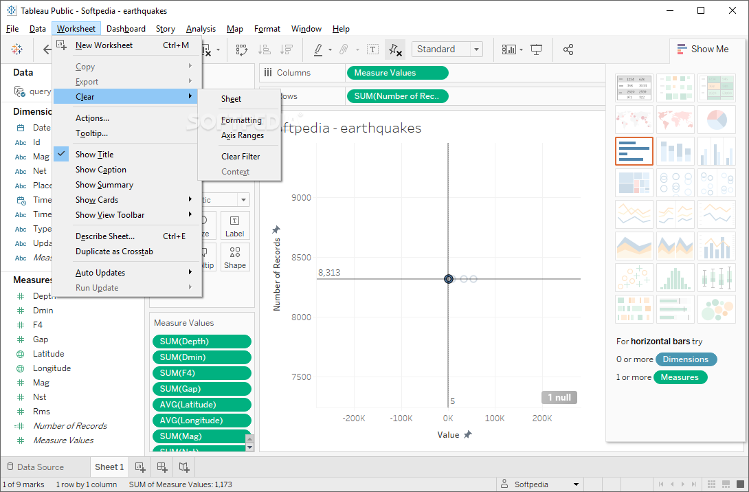Choose the histogram chart in Show Me

pos(675,277)
